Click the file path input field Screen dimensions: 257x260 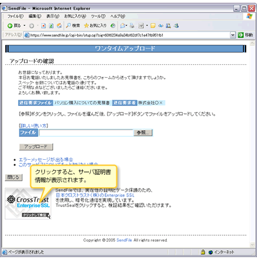click(x=86, y=133)
